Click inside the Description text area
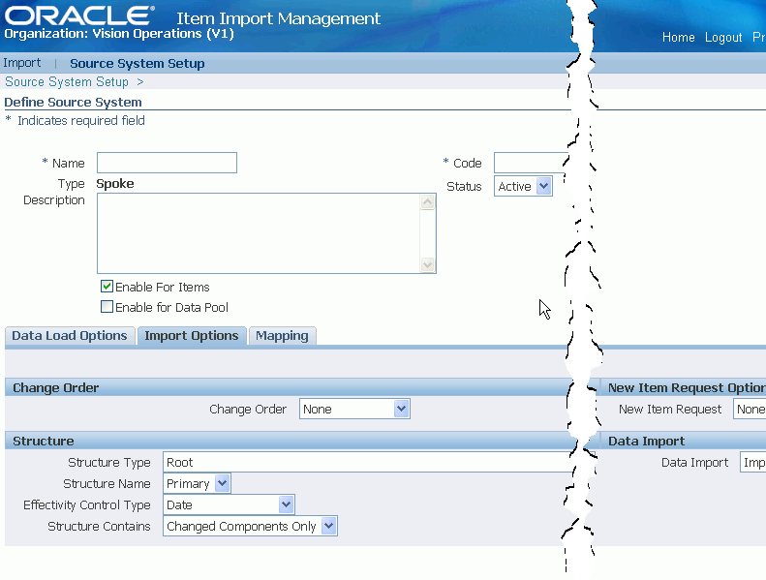 click(259, 233)
